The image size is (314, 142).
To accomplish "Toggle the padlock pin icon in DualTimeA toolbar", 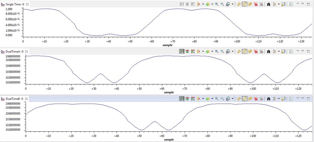I will click(283, 51).
